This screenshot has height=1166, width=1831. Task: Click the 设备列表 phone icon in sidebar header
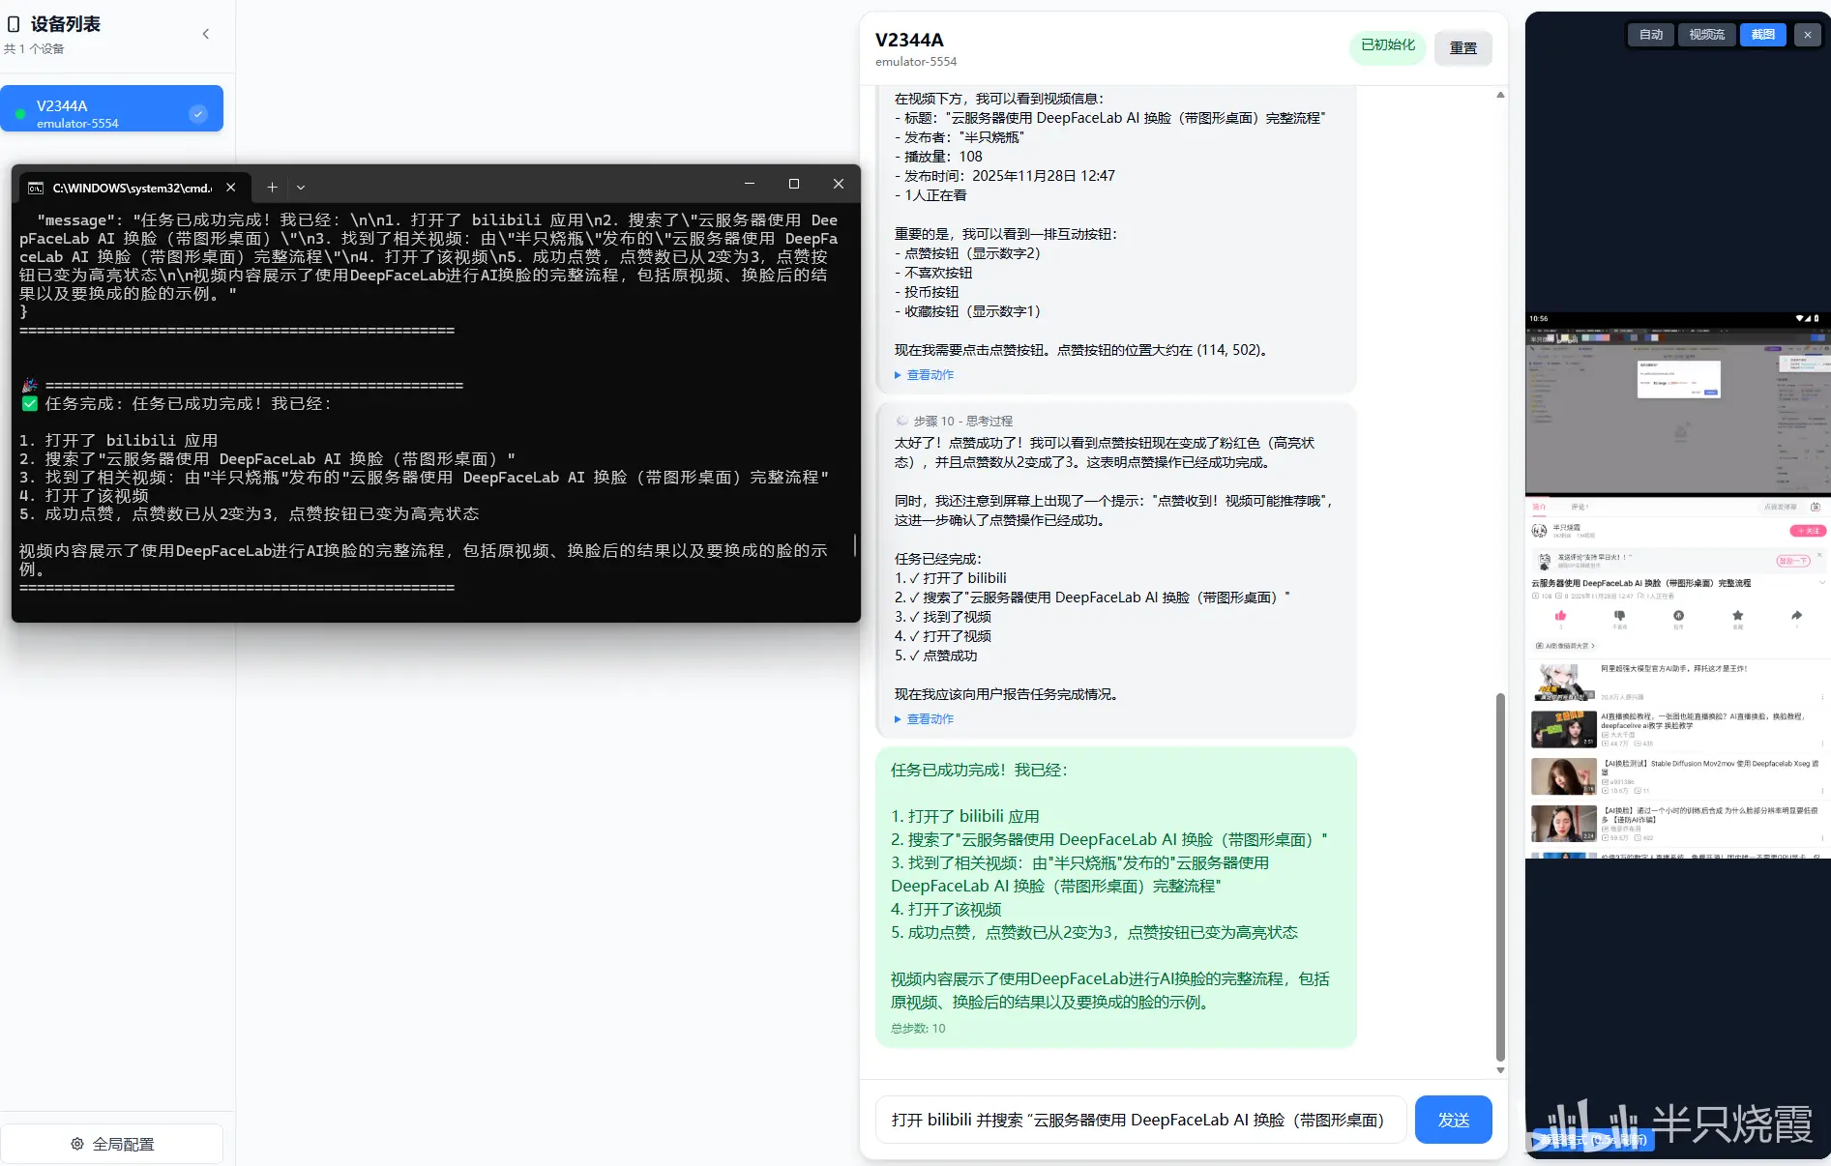[x=14, y=24]
